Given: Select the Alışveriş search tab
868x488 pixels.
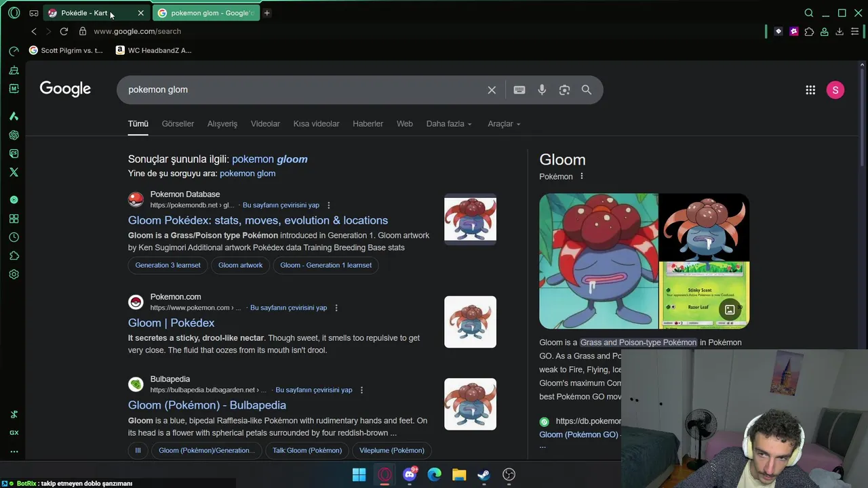Looking at the screenshot, I should [x=222, y=124].
